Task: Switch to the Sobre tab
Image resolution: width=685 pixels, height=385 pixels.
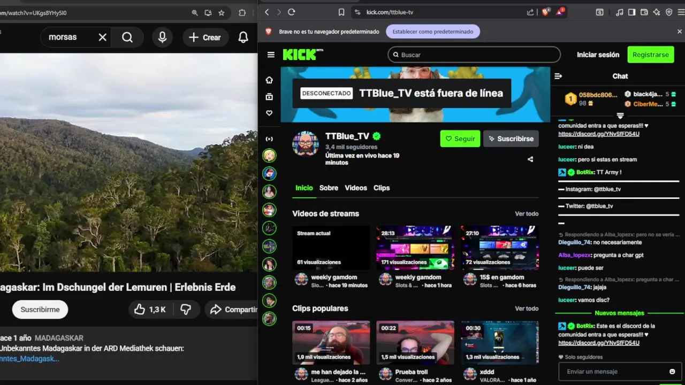Action: [x=329, y=188]
